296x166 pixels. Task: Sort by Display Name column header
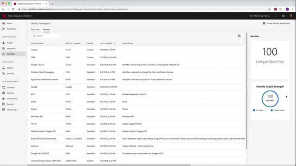click(37, 43)
